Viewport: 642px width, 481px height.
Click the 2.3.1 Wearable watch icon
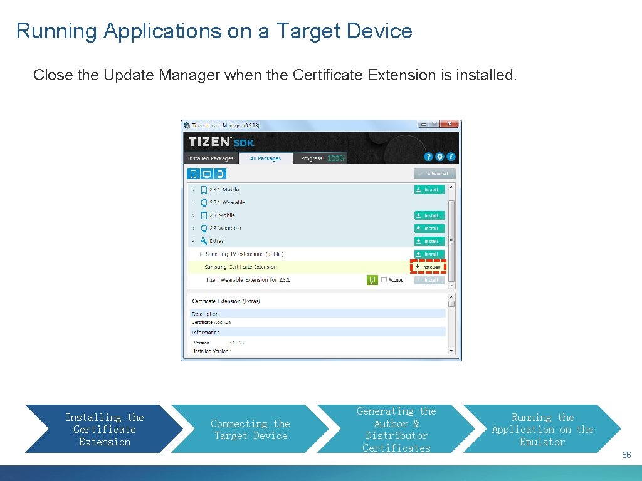tap(204, 202)
